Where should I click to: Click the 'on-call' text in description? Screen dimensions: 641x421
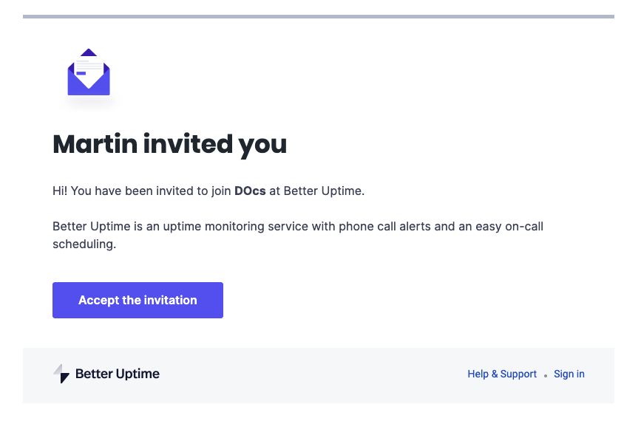(x=524, y=226)
